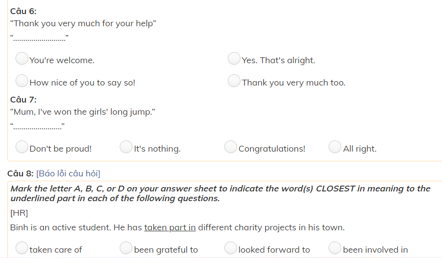This screenshot has width=442, height=258.
Task: Choose the "Don't be proud!" answer
Action: (22, 147)
